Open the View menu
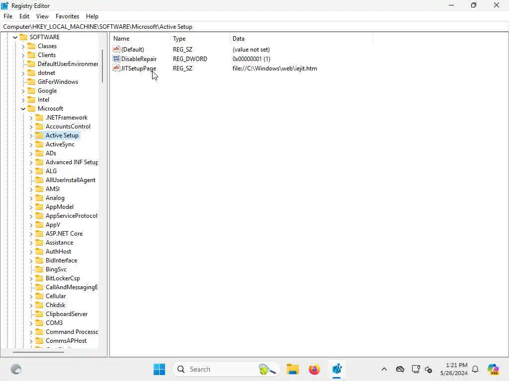Viewport: 509px width, 381px height. pos(42,16)
